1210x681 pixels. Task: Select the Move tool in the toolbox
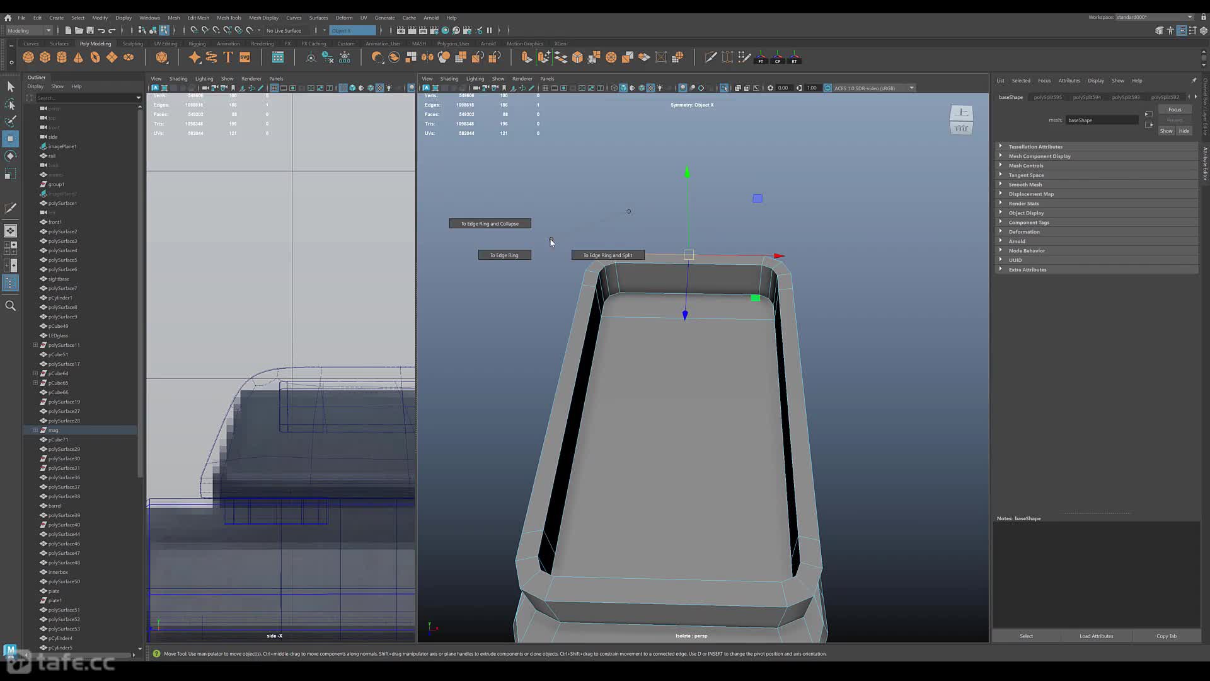11,138
